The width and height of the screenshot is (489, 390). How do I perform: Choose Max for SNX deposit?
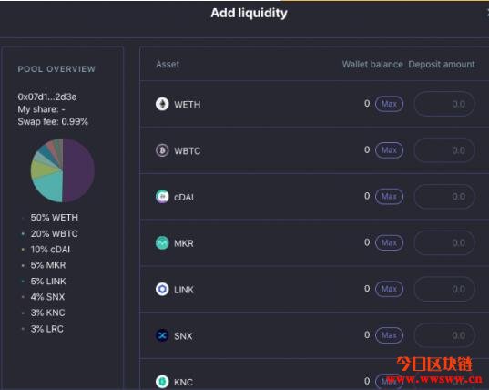389,335
